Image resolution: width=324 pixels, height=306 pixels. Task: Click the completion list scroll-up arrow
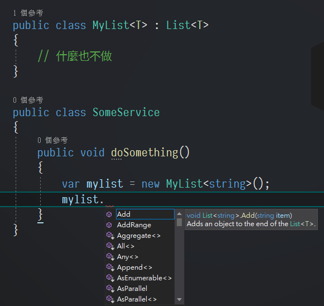[x=179, y=214]
